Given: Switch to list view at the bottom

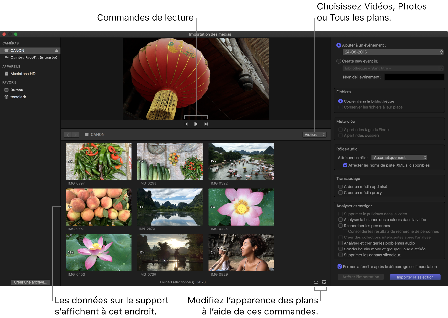Looking at the screenshot, I should [316, 282].
